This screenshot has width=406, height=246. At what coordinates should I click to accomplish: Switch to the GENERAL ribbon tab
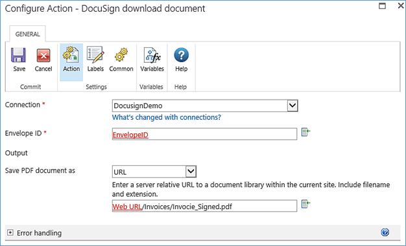pos(27,34)
